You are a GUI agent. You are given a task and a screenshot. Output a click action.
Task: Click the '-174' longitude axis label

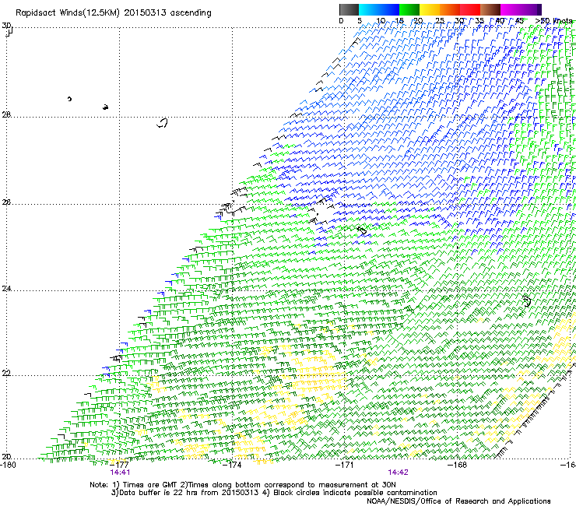tap(233, 465)
